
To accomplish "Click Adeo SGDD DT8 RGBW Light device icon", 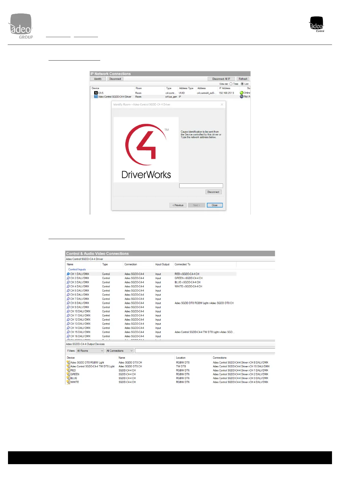I will [68, 362].
